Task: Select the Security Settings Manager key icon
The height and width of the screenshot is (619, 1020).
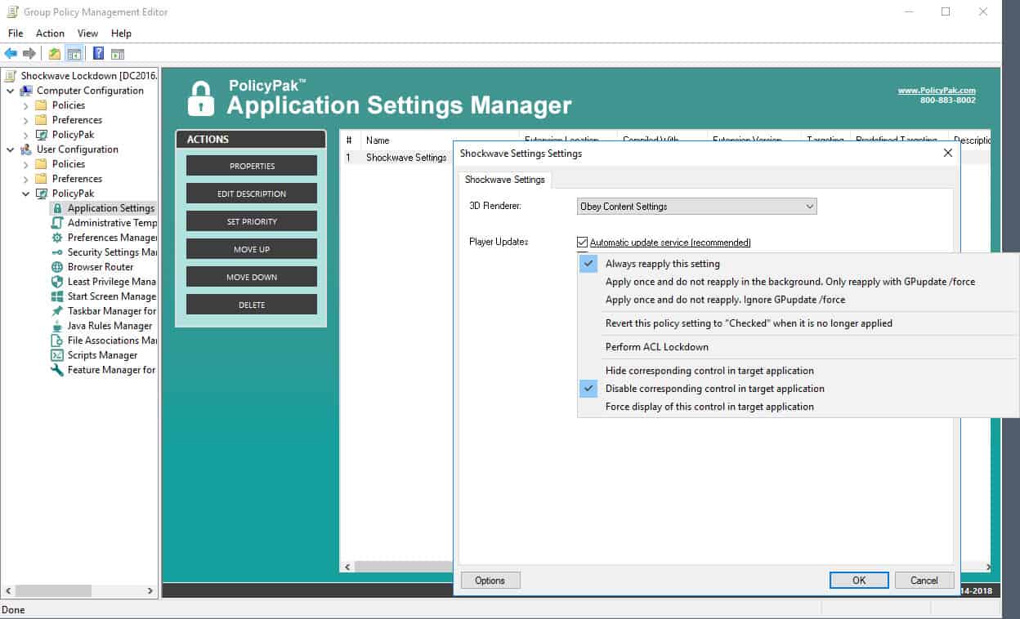Action: (x=57, y=252)
